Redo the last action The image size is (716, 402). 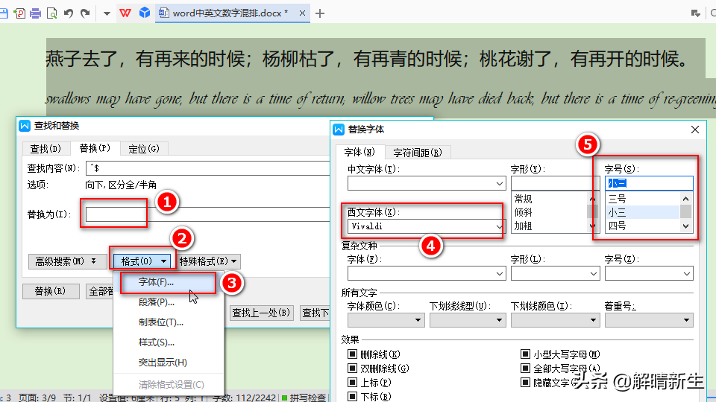pyautogui.click(x=85, y=13)
